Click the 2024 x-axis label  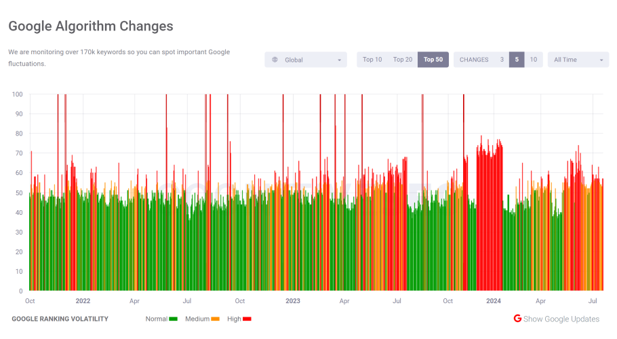pyautogui.click(x=494, y=301)
